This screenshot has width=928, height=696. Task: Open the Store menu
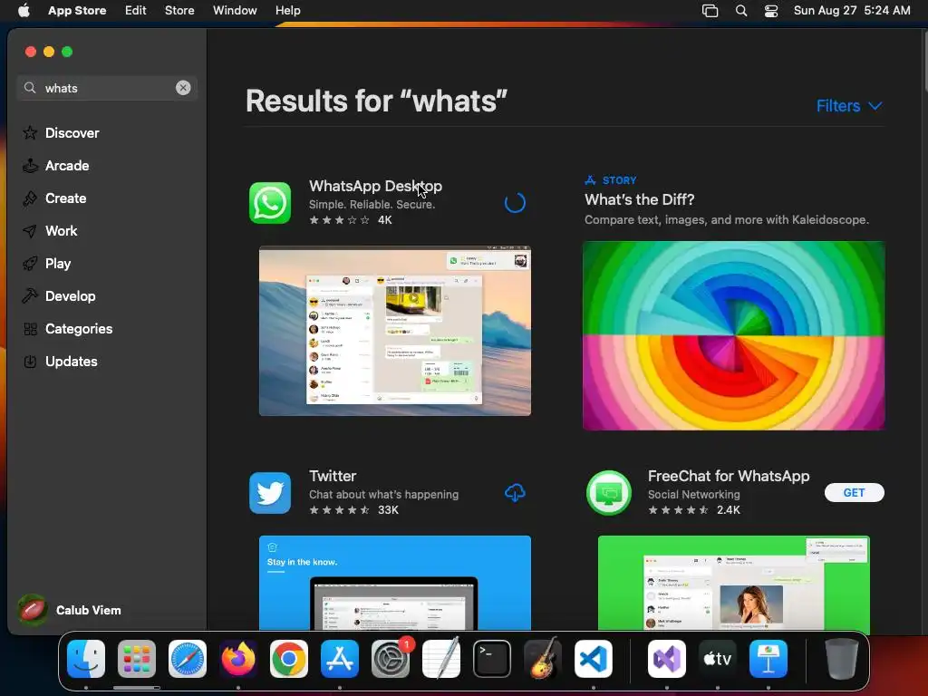[179, 10]
